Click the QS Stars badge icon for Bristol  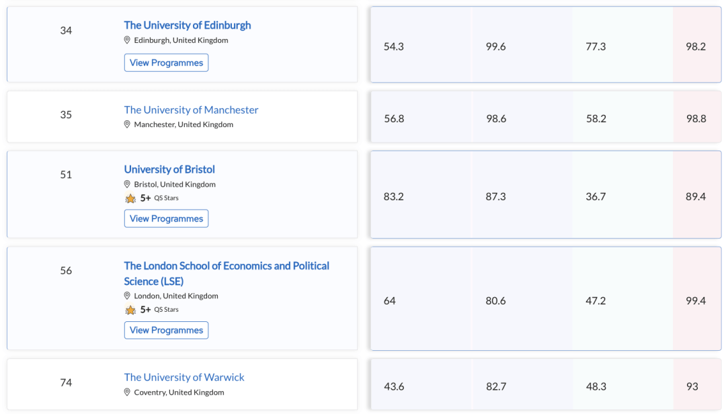[130, 198]
